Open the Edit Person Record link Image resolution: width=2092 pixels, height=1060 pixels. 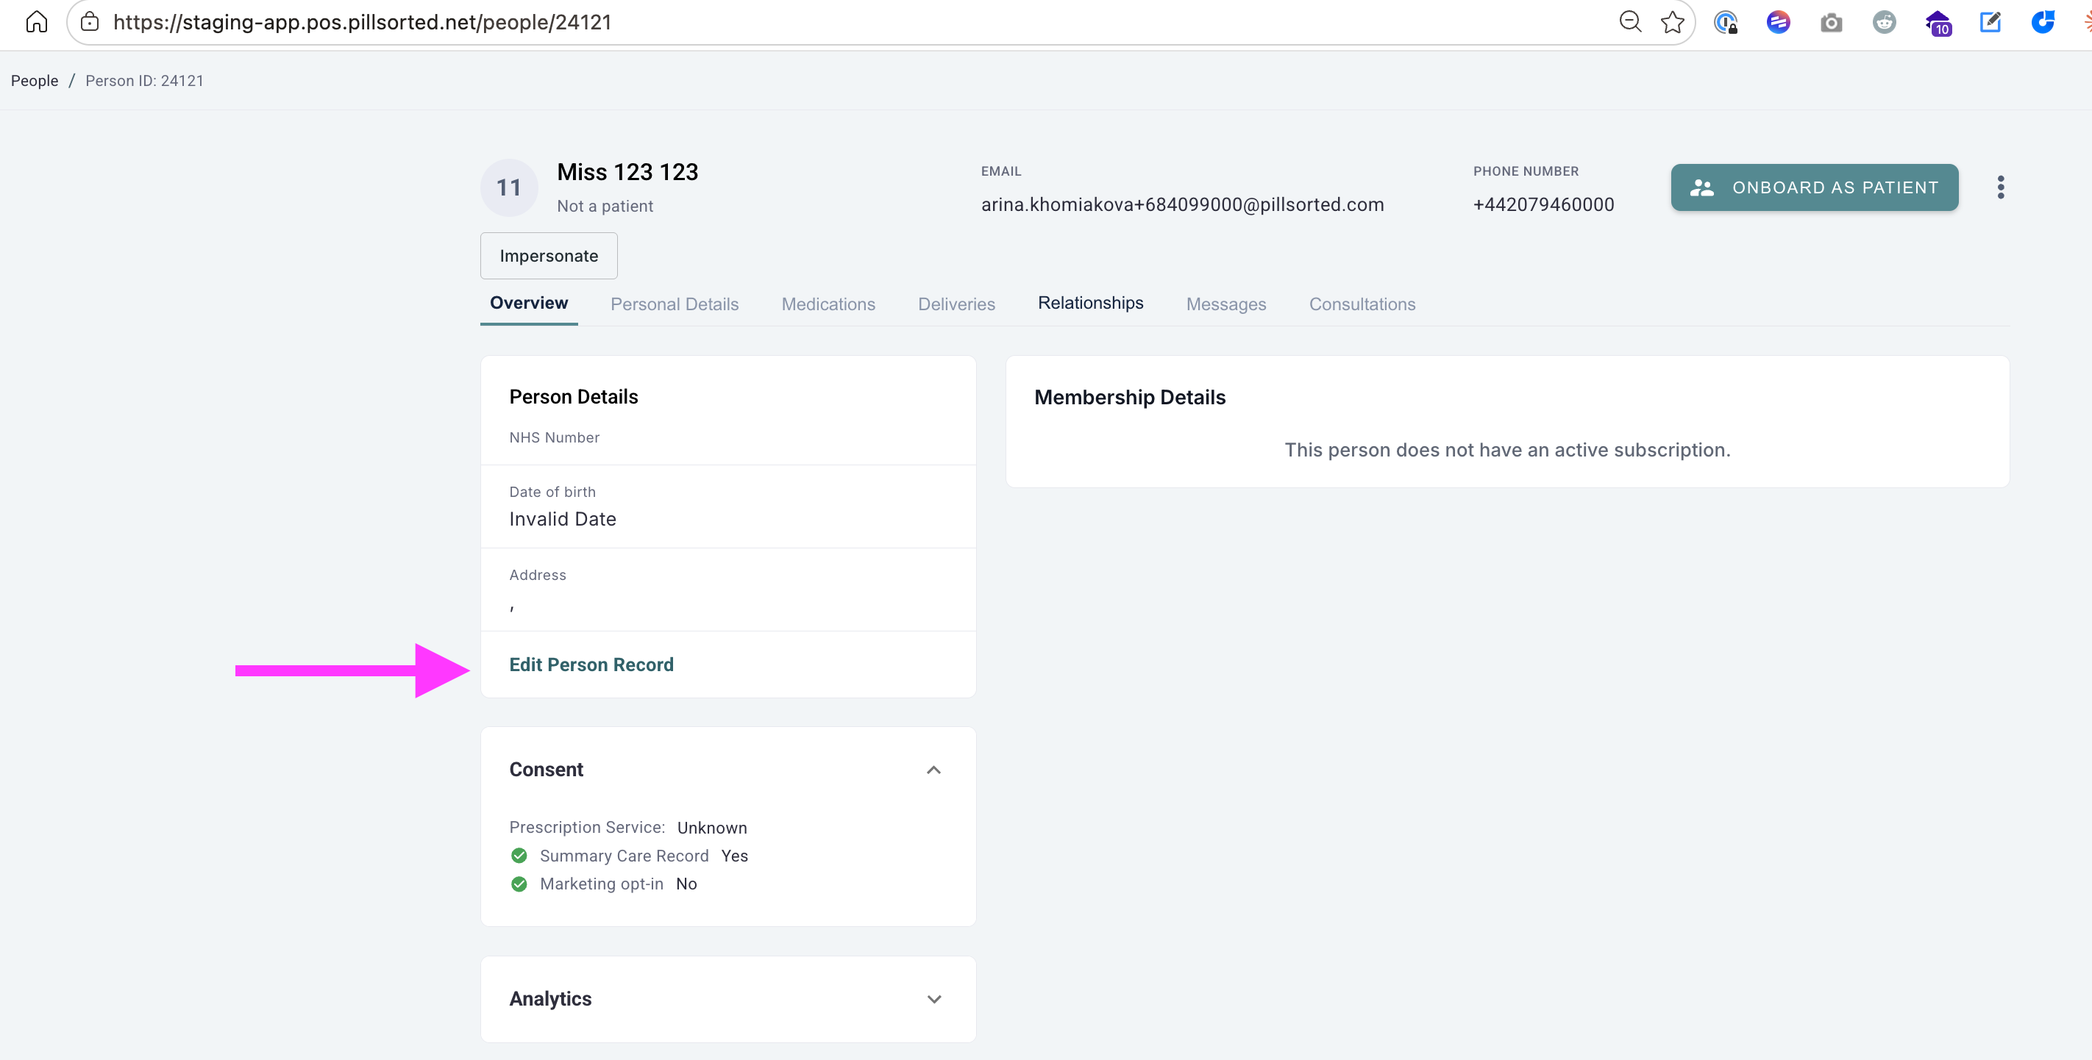(591, 665)
